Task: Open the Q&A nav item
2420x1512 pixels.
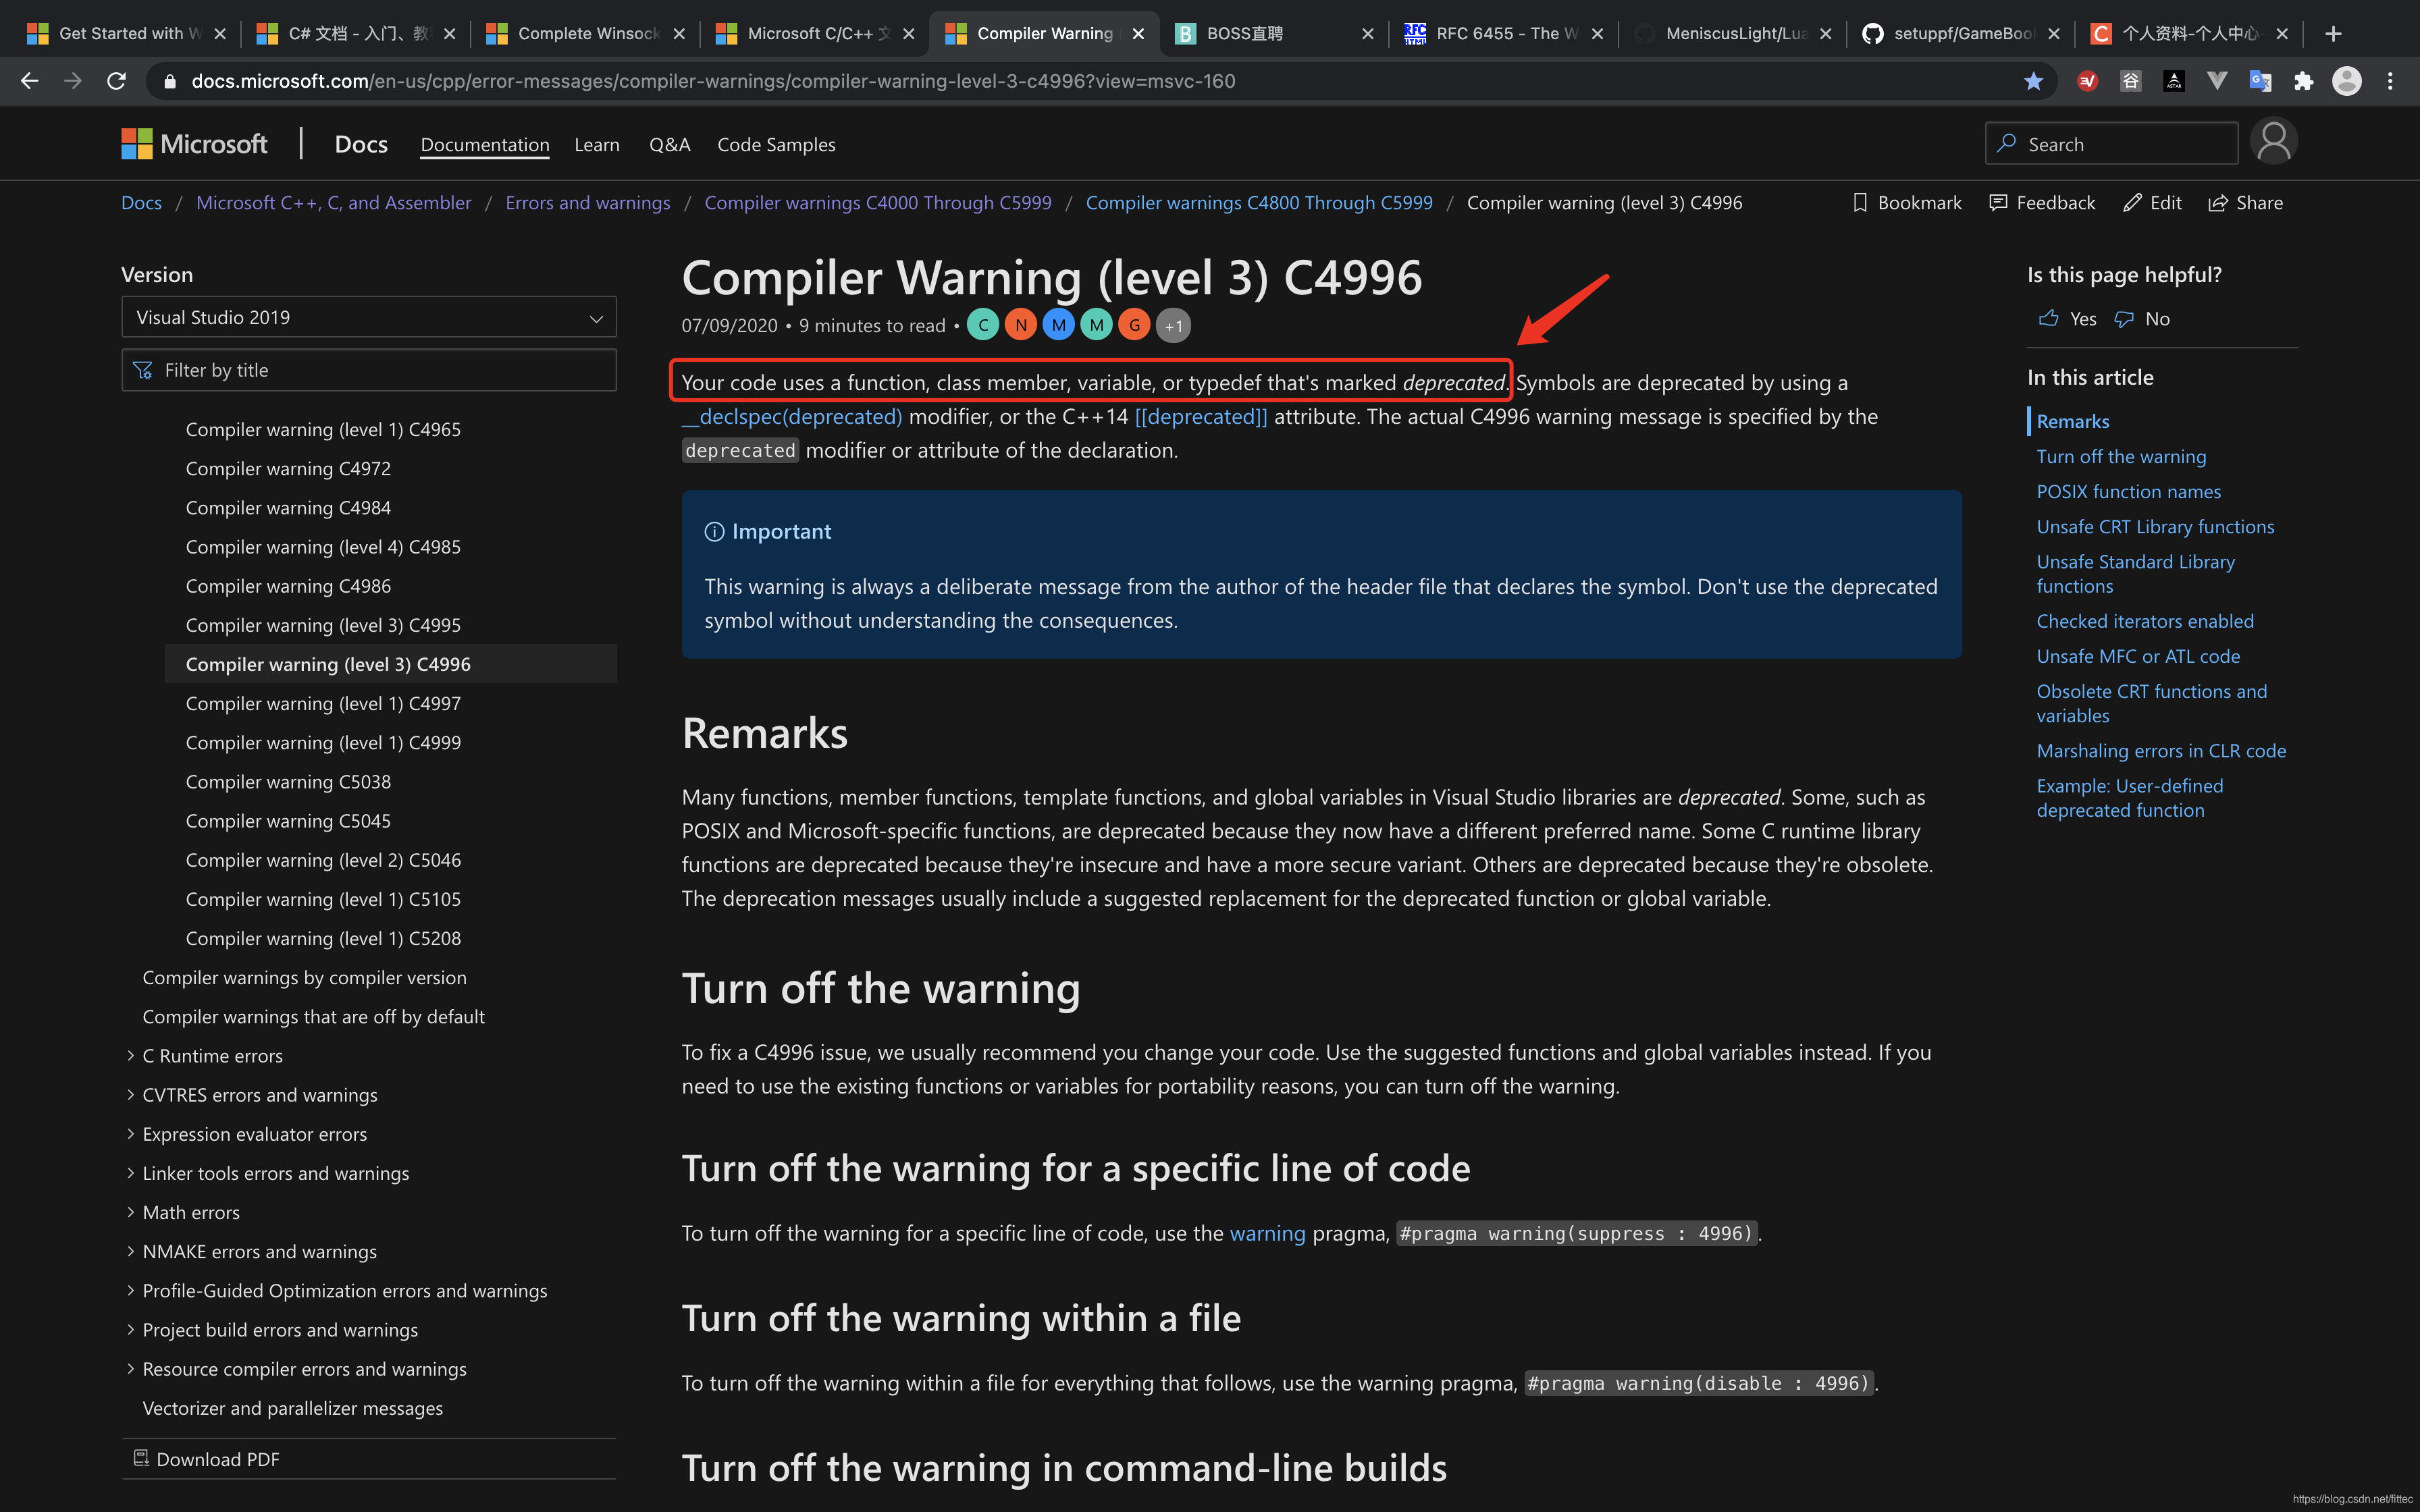Action: tap(669, 145)
